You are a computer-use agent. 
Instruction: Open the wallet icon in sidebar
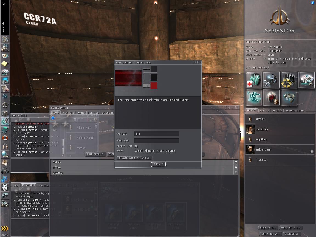point(5,122)
